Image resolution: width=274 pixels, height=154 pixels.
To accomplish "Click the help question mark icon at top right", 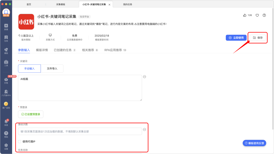I will click(264, 15).
